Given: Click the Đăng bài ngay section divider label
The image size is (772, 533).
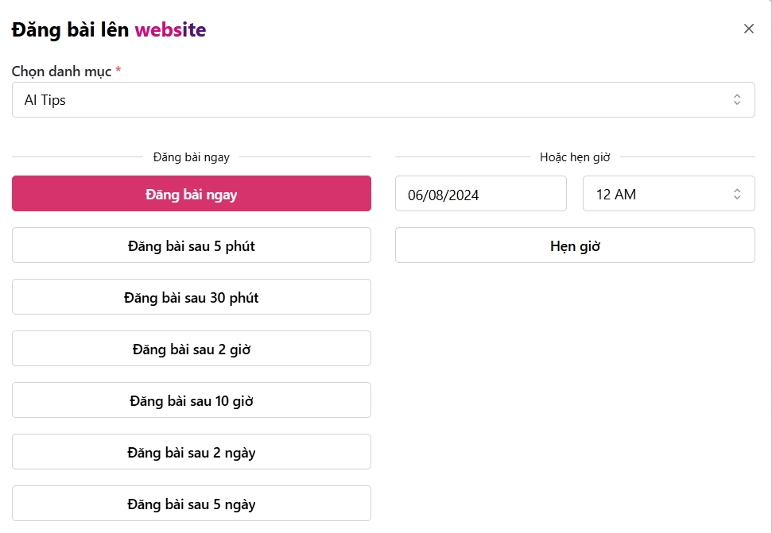Looking at the screenshot, I should 191,157.
